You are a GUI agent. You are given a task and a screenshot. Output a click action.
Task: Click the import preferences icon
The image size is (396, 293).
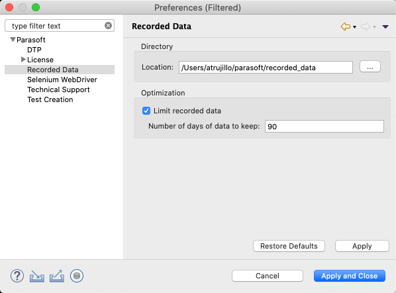coord(37,276)
